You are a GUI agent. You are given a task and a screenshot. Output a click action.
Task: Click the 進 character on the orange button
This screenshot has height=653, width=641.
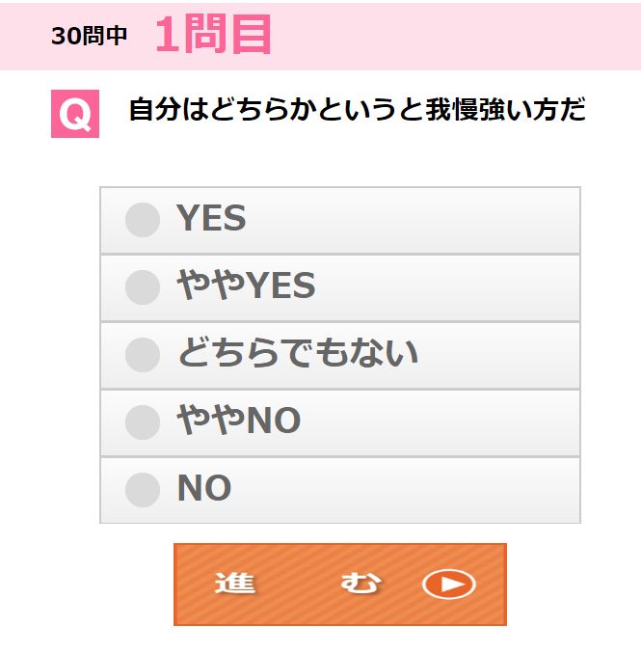tap(235, 583)
